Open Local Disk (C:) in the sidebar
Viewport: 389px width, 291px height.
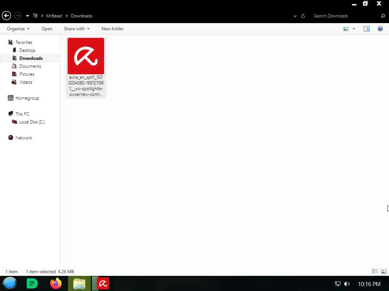[32, 122]
